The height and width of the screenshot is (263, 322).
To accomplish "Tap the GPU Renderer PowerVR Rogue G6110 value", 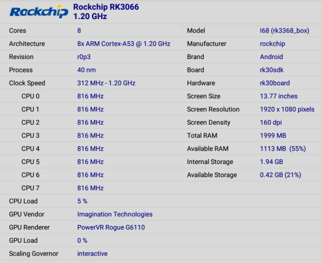I will pyautogui.click(x=111, y=227).
